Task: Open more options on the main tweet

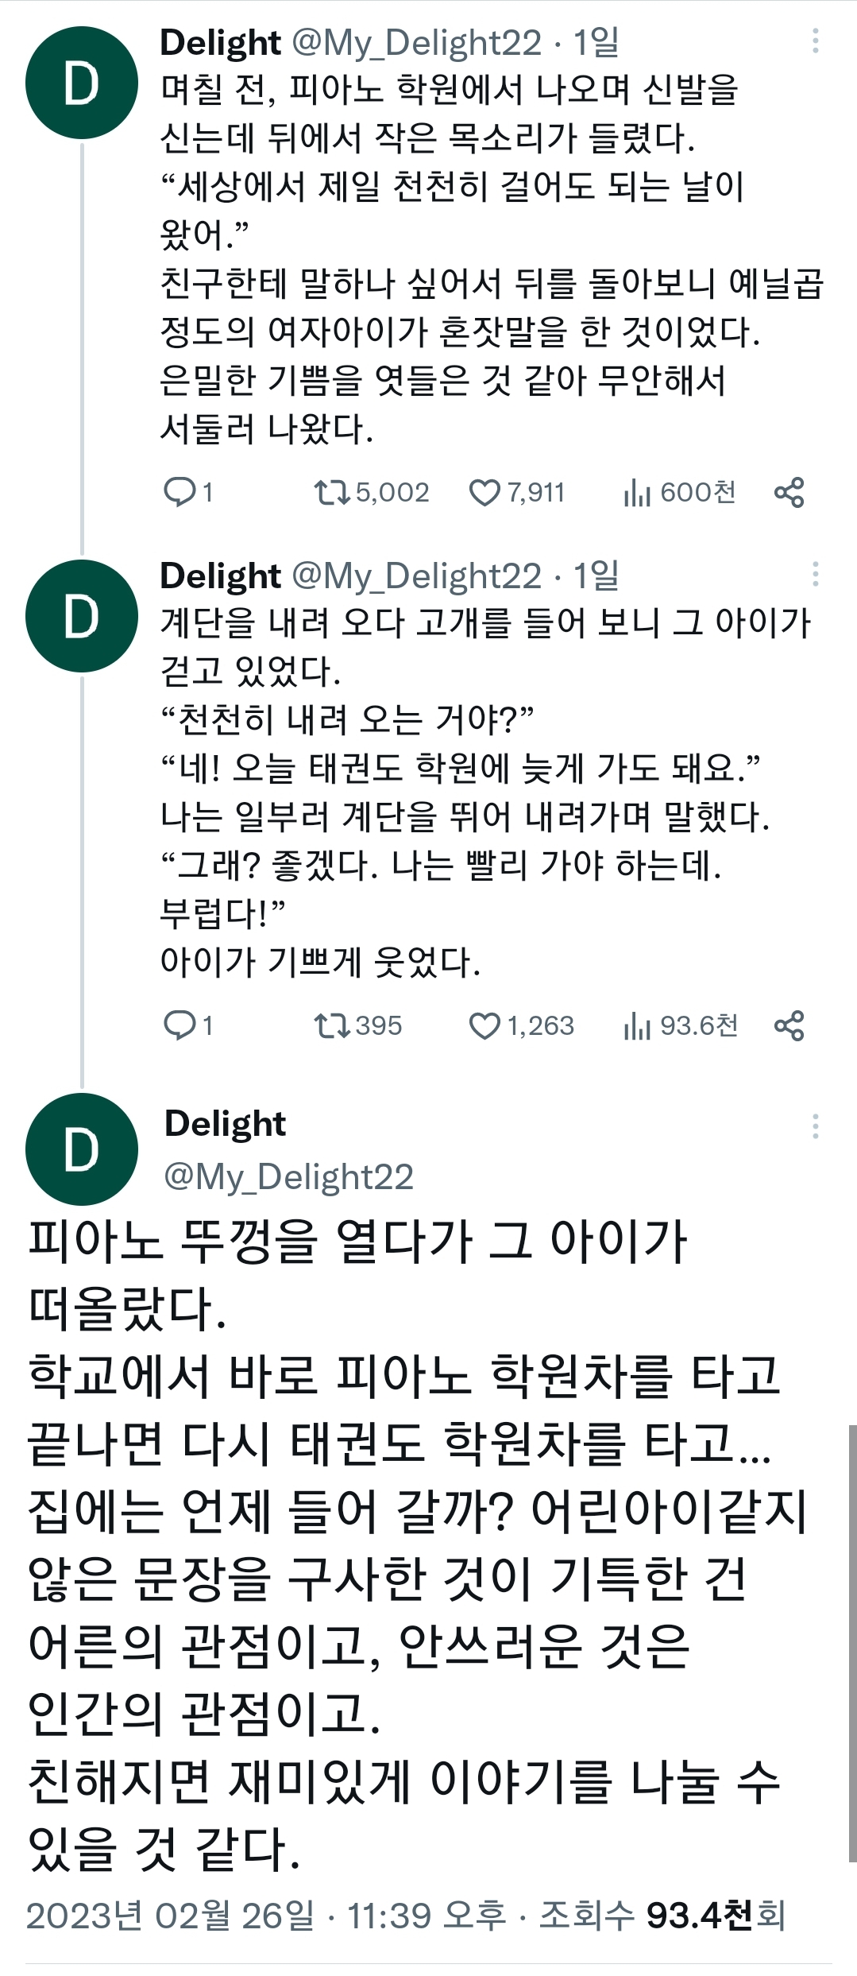Action: (x=815, y=1126)
